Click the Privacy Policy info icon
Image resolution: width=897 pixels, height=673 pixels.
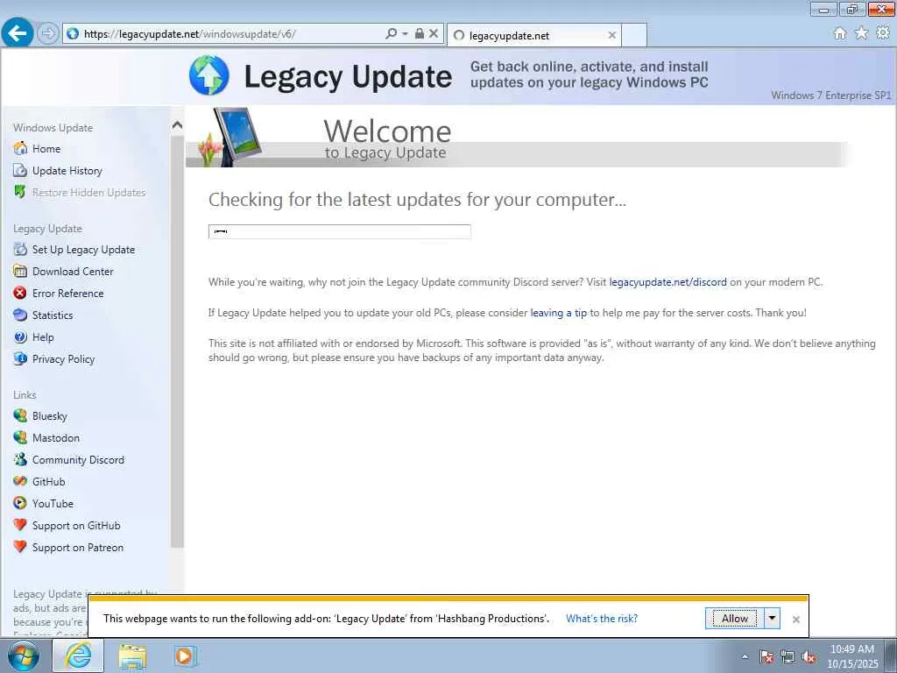click(20, 358)
